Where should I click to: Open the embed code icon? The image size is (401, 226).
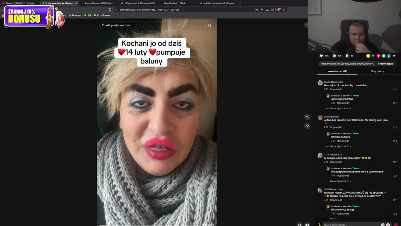(373, 56)
